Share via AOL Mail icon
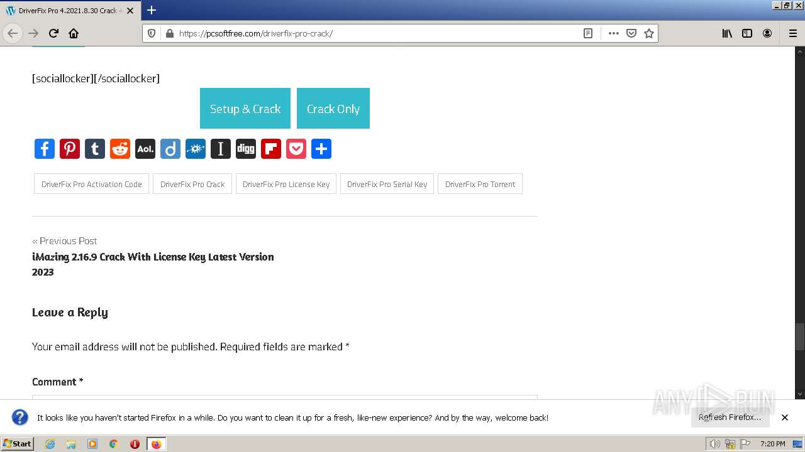Viewport: 805px width, 452px height. 145,149
